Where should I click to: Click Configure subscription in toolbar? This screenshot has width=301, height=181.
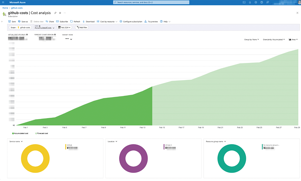pyautogui.click(x=131, y=22)
